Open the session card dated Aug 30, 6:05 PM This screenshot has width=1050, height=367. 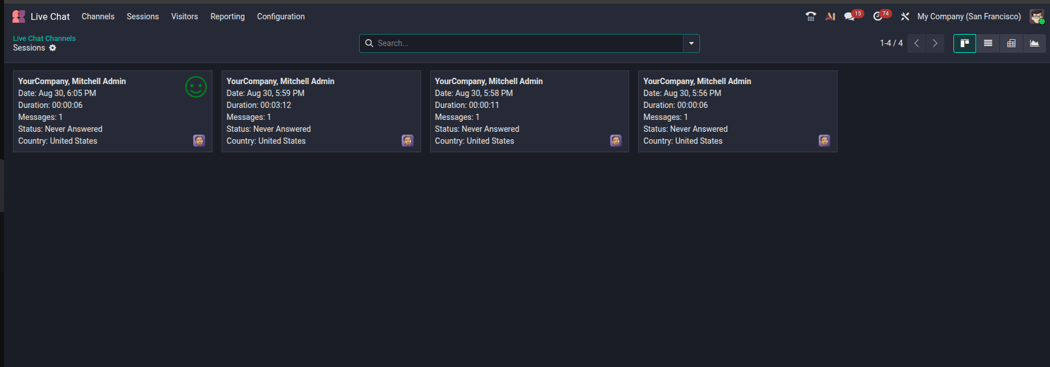113,111
